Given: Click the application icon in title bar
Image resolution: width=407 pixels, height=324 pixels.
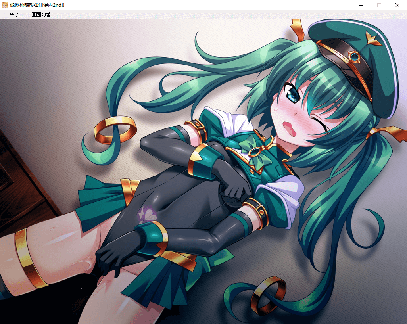Looking at the screenshot, I should pyautogui.click(x=5, y=5).
